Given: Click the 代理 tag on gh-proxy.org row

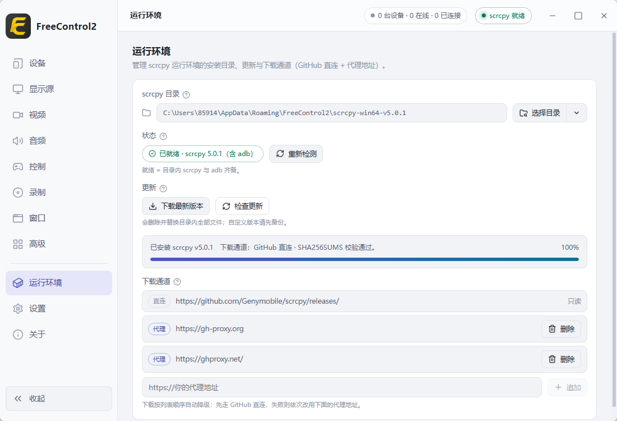Looking at the screenshot, I should click(x=159, y=329).
